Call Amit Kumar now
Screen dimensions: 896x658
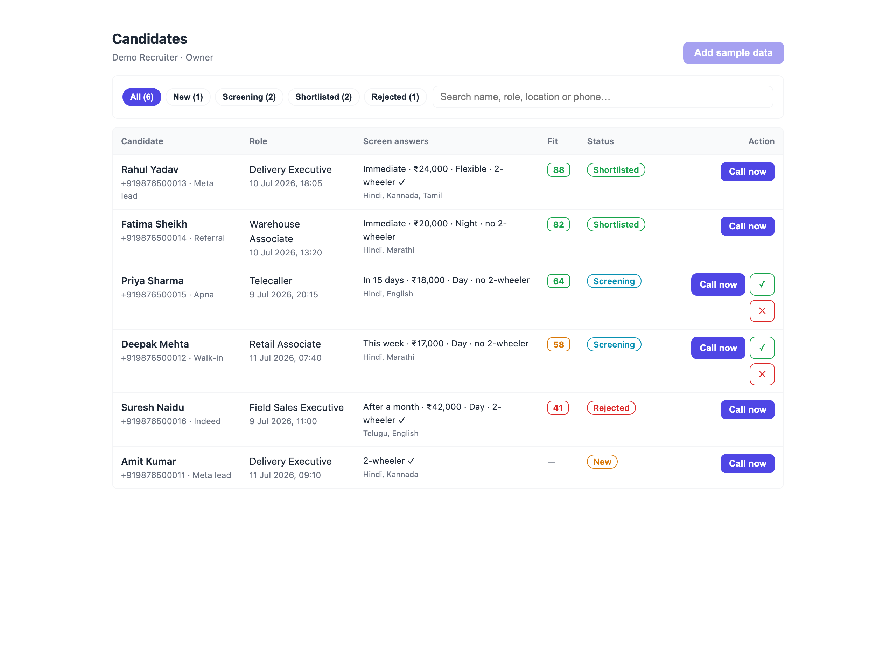click(748, 463)
